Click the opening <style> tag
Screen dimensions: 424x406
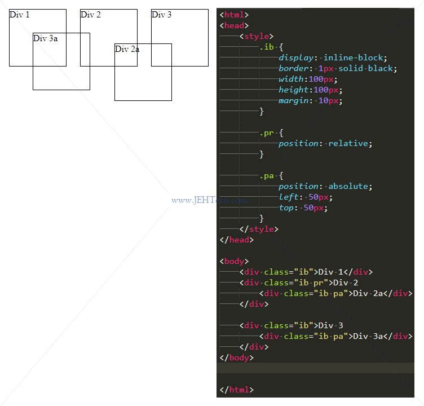tap(257, 36)
